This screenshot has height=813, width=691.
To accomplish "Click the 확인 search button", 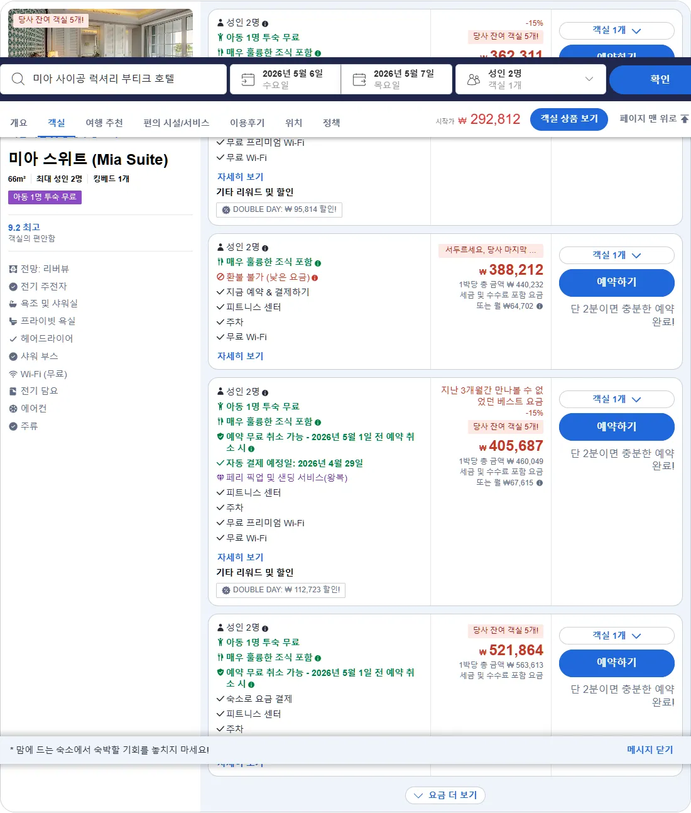I will 650,79.
